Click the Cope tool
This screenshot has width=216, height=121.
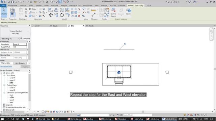click(x=33, y=9)
